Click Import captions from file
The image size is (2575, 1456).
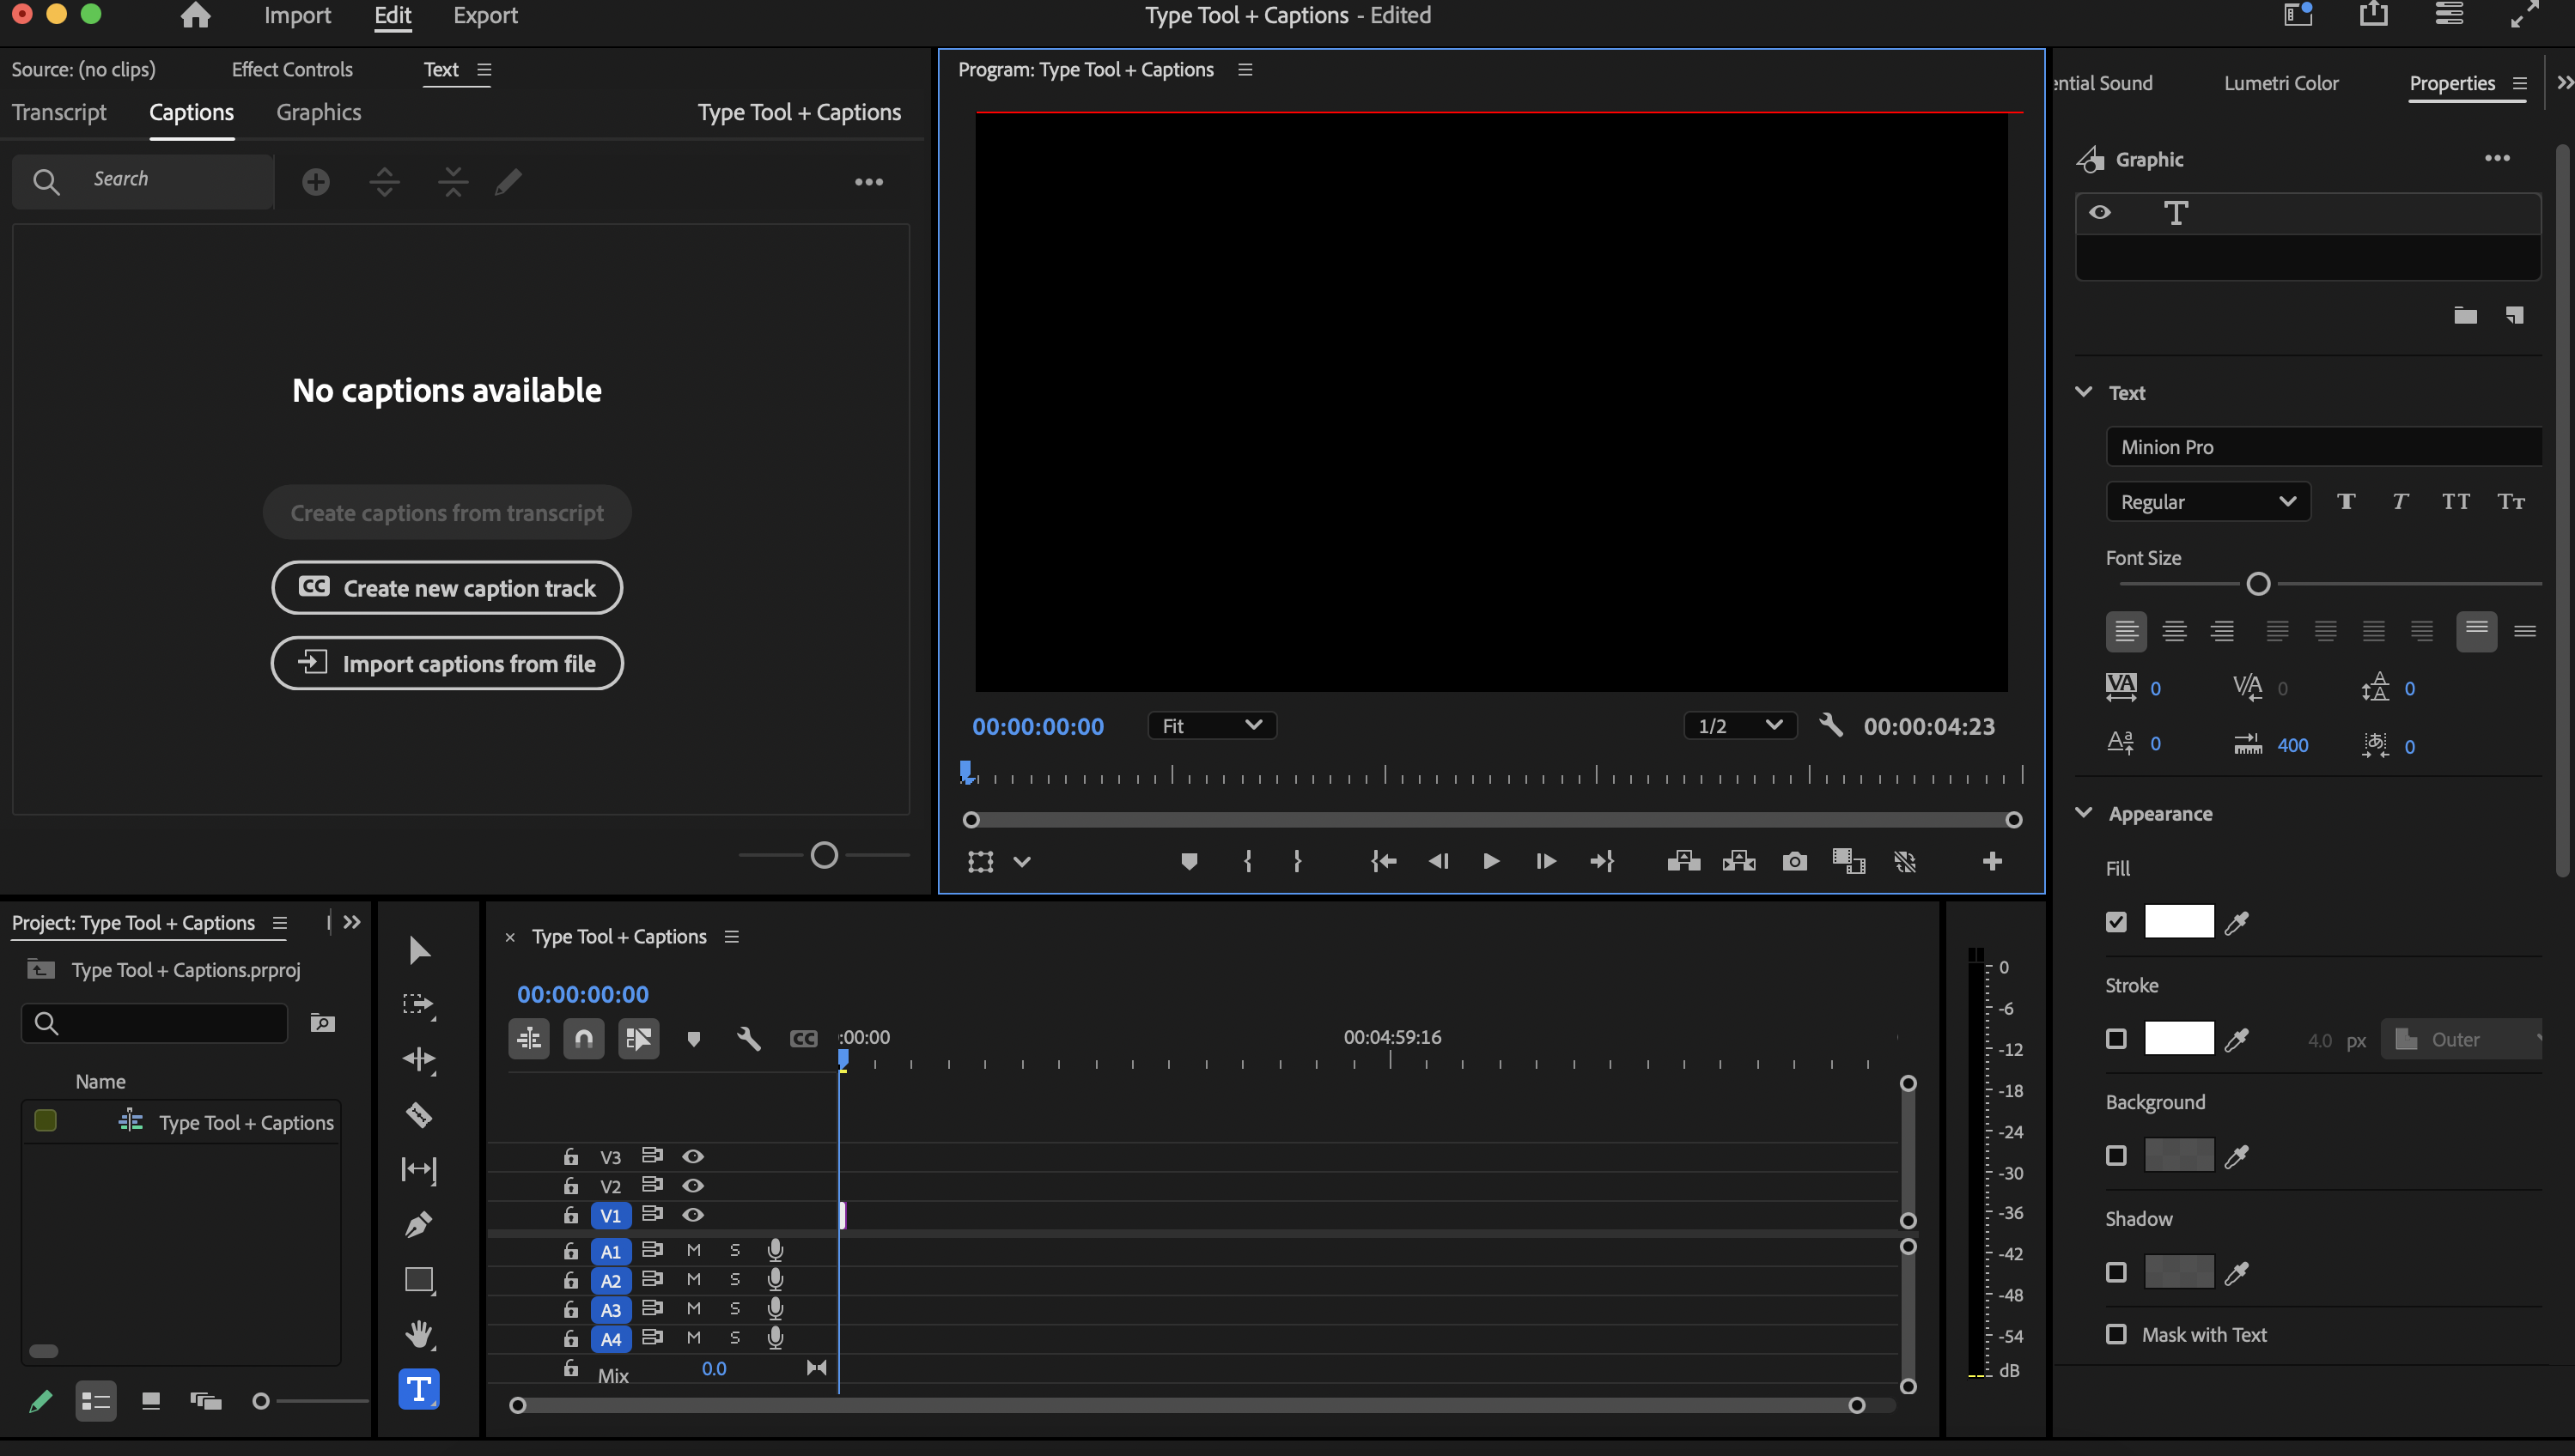coord(446,663)
